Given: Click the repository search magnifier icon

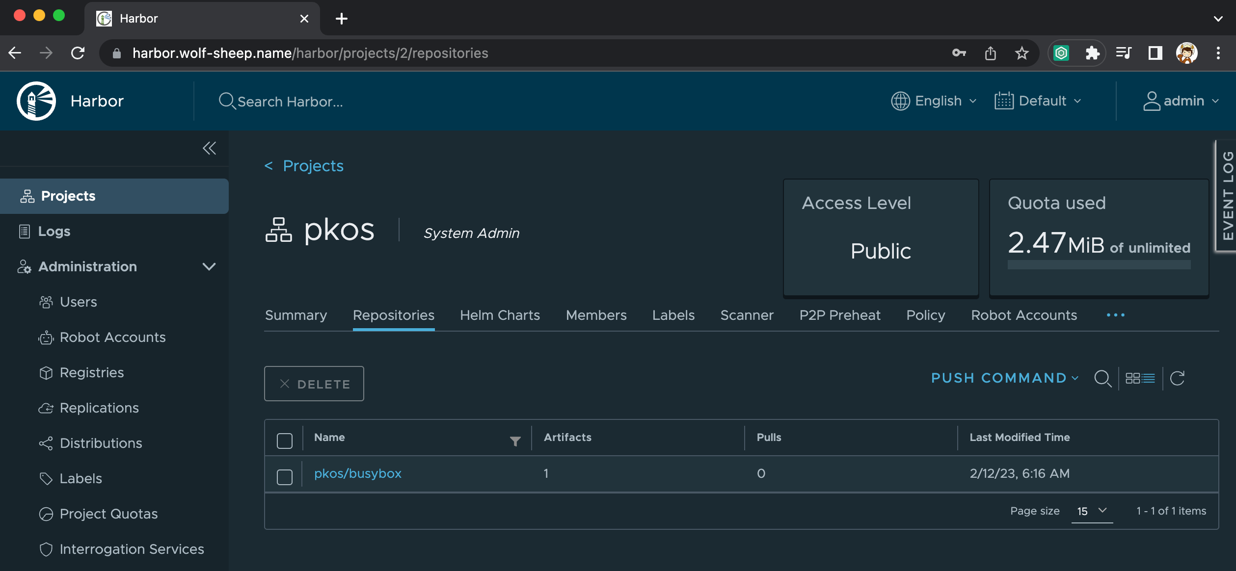Looking at the screenshot, I should [x=1102, y=378].
